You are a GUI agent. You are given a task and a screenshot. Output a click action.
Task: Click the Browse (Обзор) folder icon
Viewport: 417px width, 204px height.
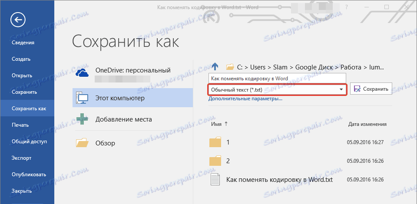tap(82, 143)
